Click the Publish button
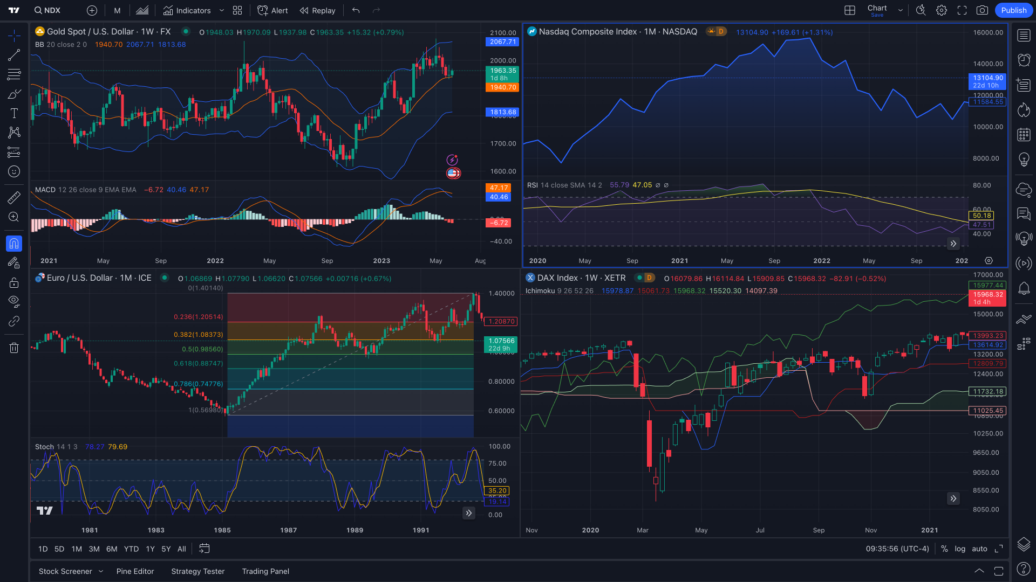The width and height of the screenshot is (1036, 582). point(1013,10)
